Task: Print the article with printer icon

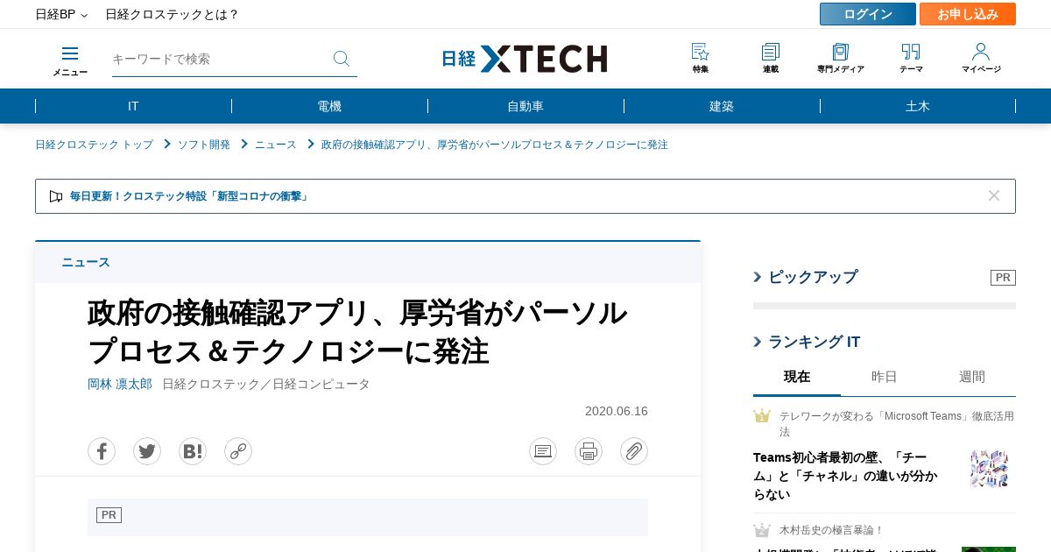Action: click(589, 451)
